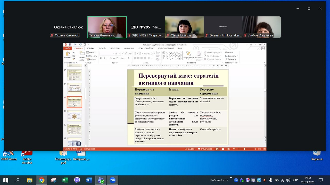Switch to the Дизайн ribbon tab
Screen dimensions: 330x185
click(x=102, y=48)
